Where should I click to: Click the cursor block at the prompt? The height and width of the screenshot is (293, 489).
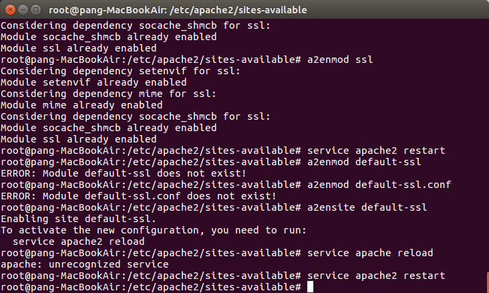310,287
